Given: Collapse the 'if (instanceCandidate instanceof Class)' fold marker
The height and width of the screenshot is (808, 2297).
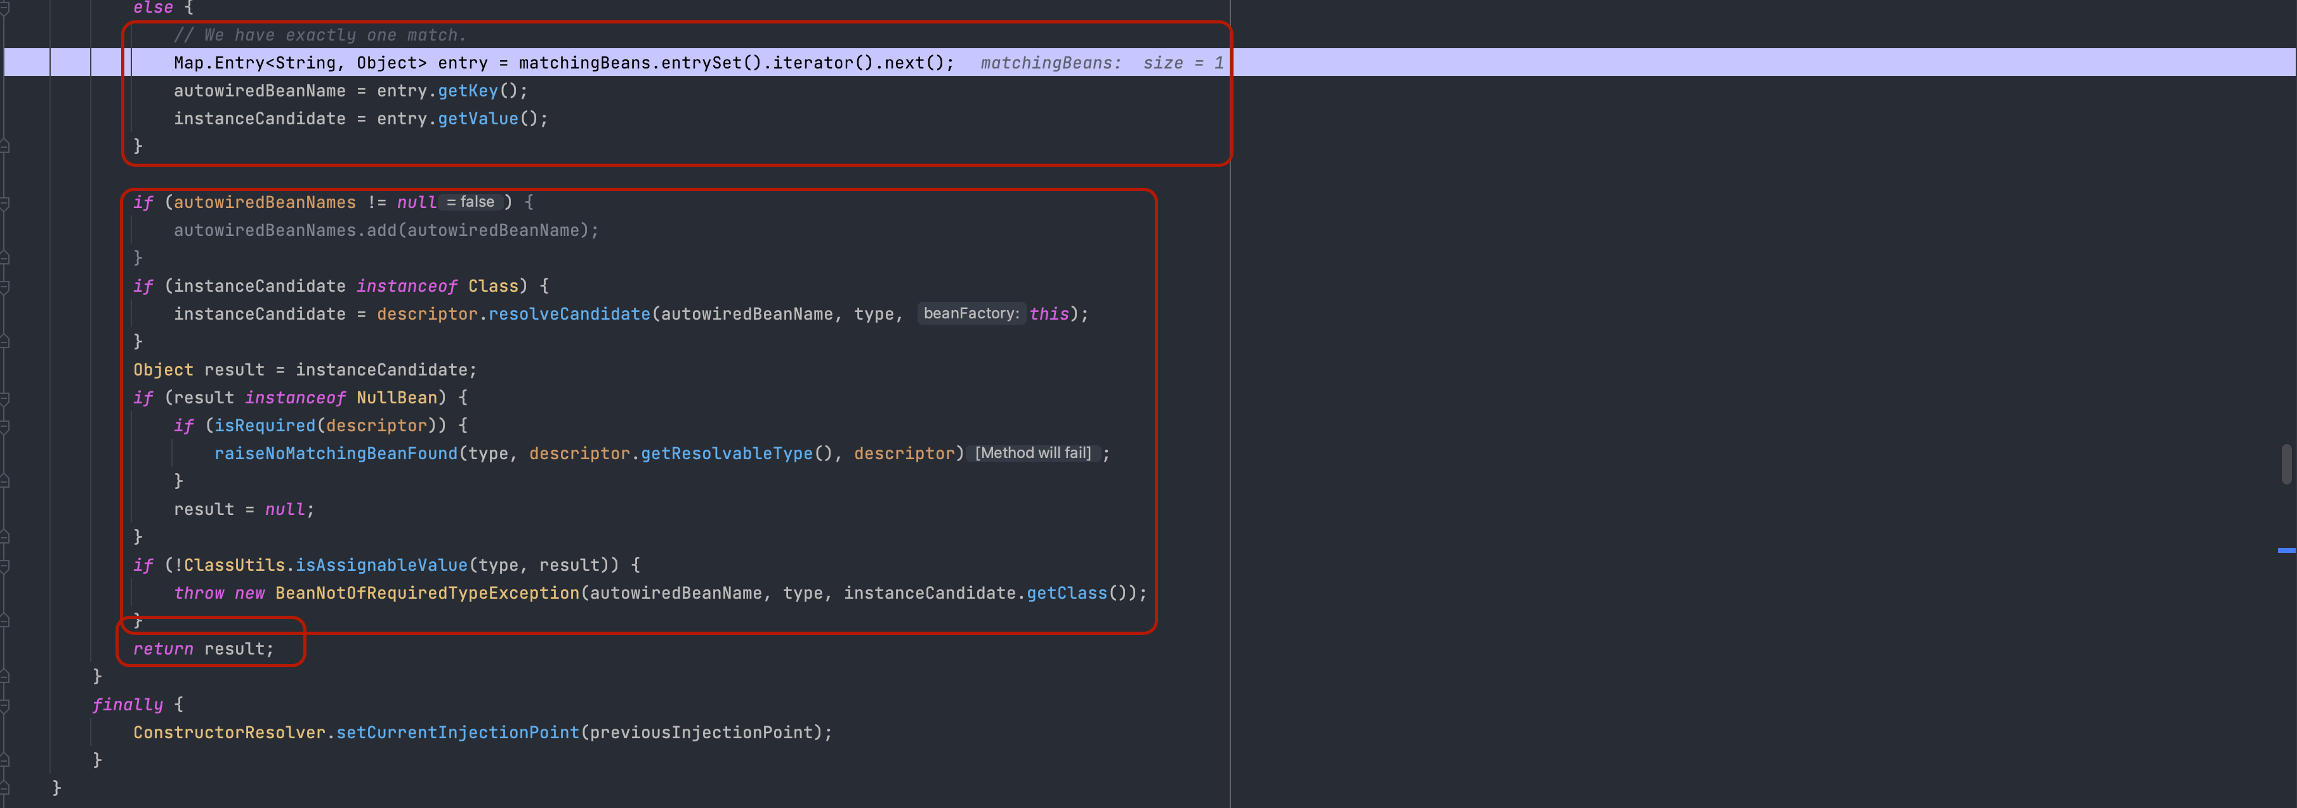Looking at the screenshot, I should (x=4, y=287).
